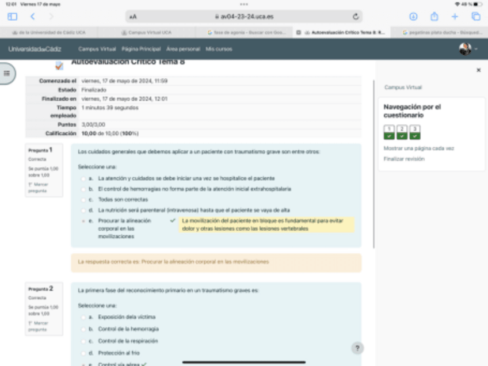
Task: Jump to question 2 in quiz navigation
Action: [x=402, y=132]
